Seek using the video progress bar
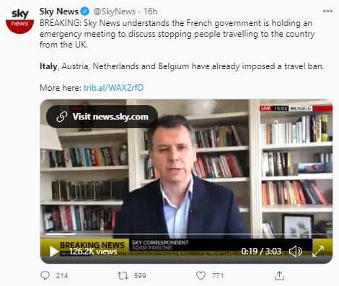Image resolution: width=339 pixels, height=286 pixels. [x=186, y=233]
